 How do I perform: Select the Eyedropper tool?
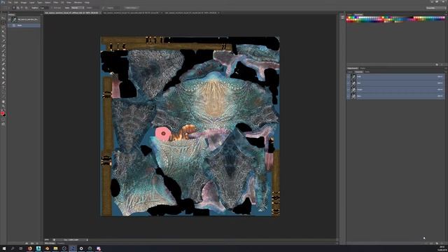3,41
